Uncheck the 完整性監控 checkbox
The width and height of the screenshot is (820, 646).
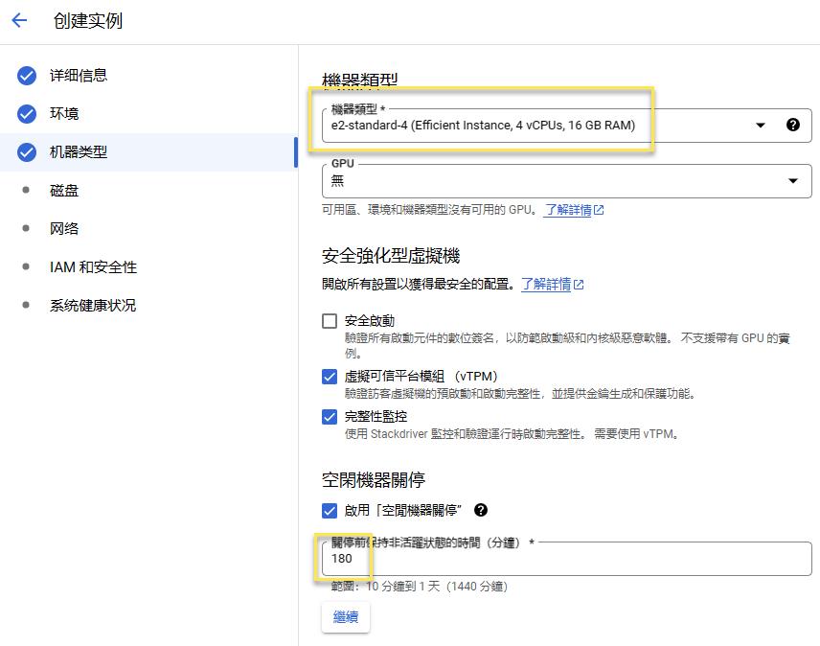(330, 417)
